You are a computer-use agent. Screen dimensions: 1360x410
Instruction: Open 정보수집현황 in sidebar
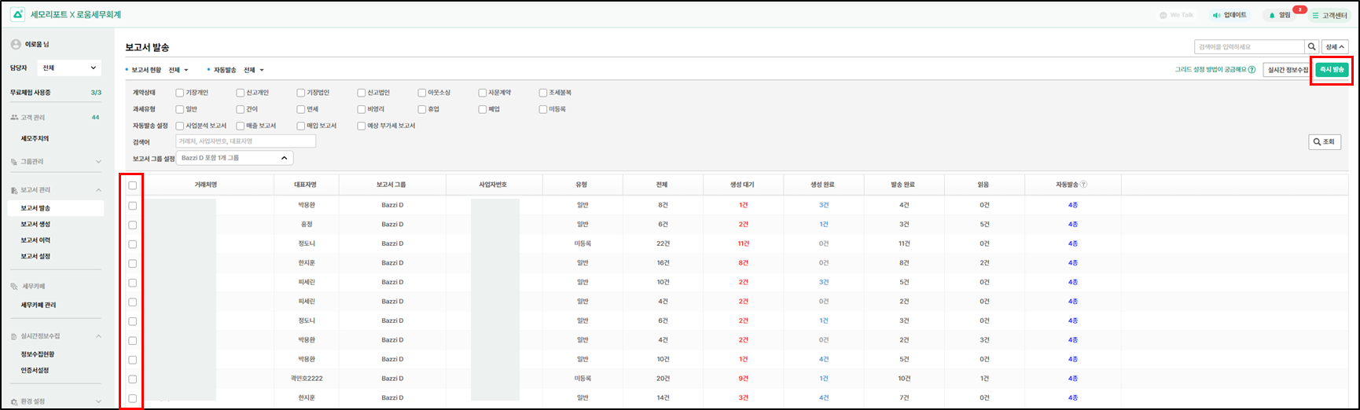(x=38, y=354)
